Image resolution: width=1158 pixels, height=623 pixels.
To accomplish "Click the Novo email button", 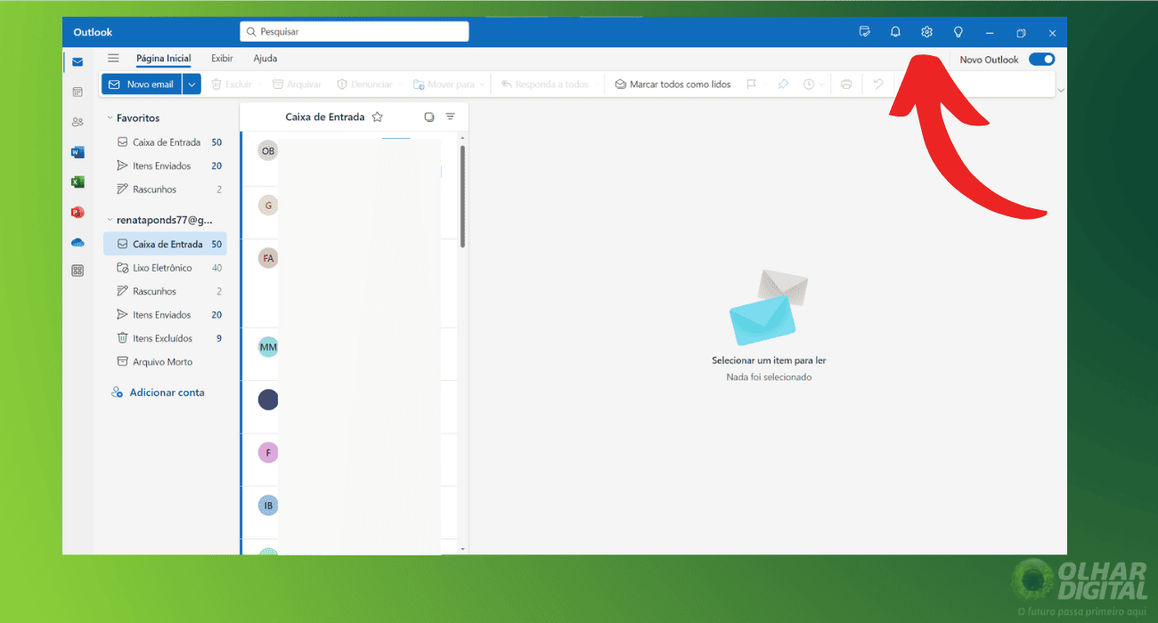I will (142, 84).
